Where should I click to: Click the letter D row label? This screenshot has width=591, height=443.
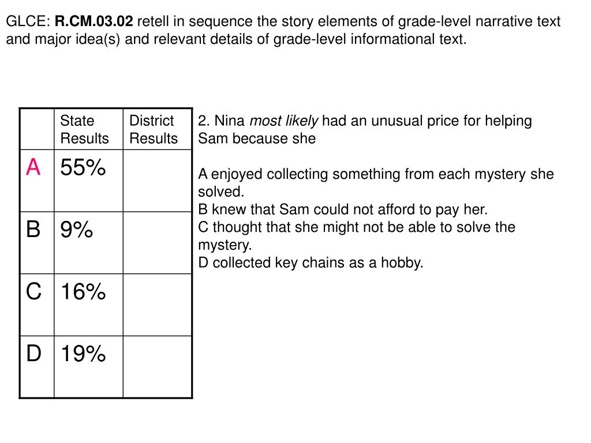(x=33, y=354)
